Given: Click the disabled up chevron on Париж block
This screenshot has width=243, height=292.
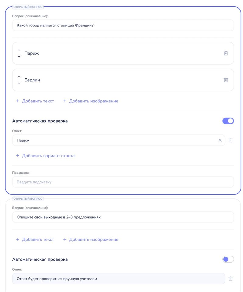Looking at the screenshot, I should (19, 50).
